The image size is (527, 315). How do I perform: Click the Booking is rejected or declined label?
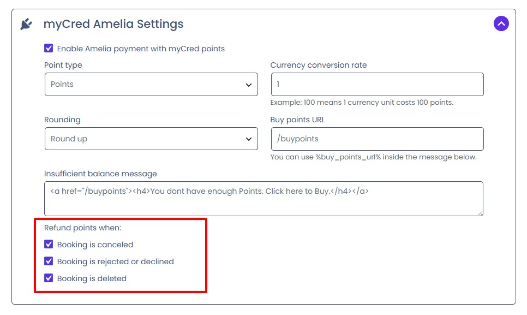[115, 261]
